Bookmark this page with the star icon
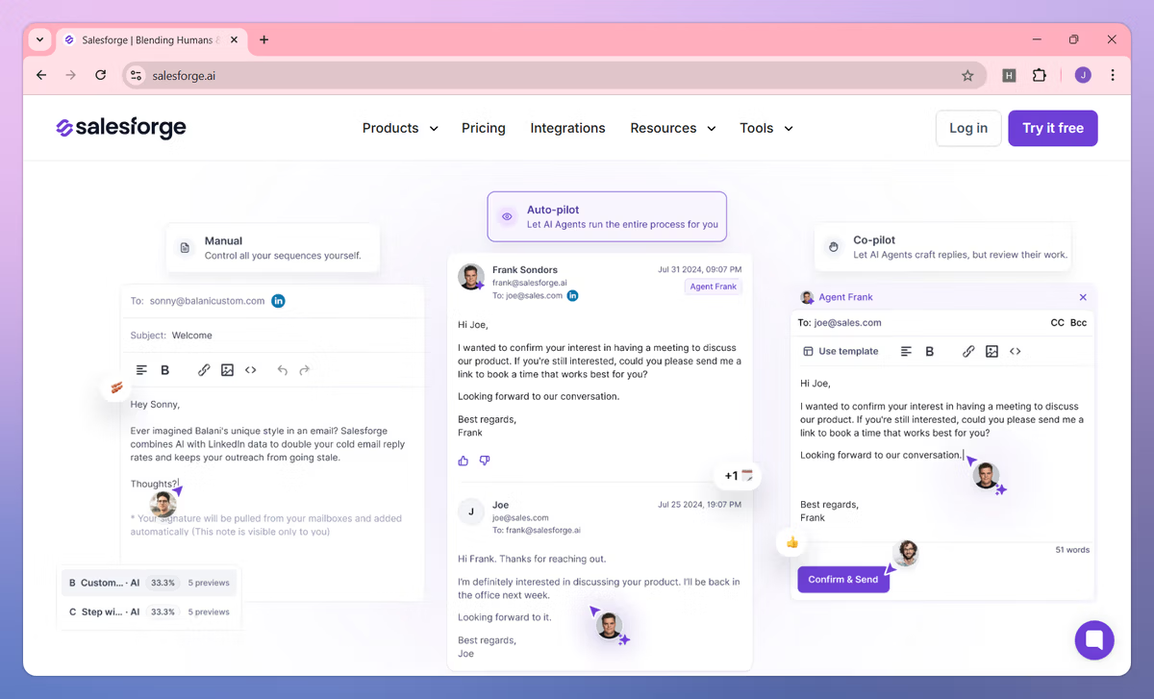Image resolution: width=1154 pixels, height=699 pixels. coord(967,75)
